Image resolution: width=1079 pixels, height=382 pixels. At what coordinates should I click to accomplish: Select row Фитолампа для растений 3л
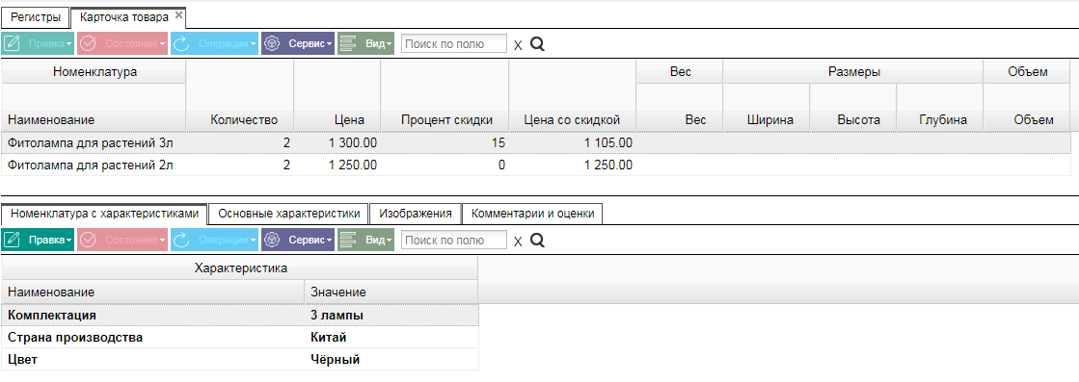[x=536, y=143]
